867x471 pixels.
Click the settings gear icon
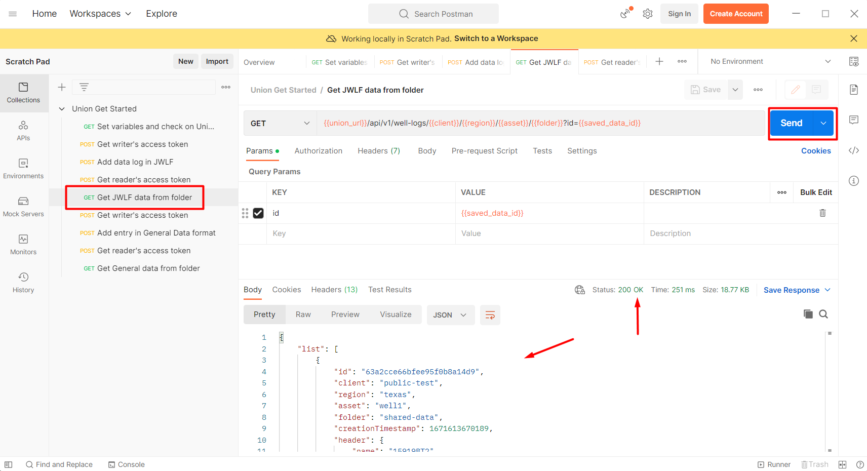pos(648,14)
